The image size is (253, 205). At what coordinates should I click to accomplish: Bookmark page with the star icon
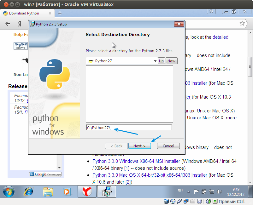click(x=242, y=23)
